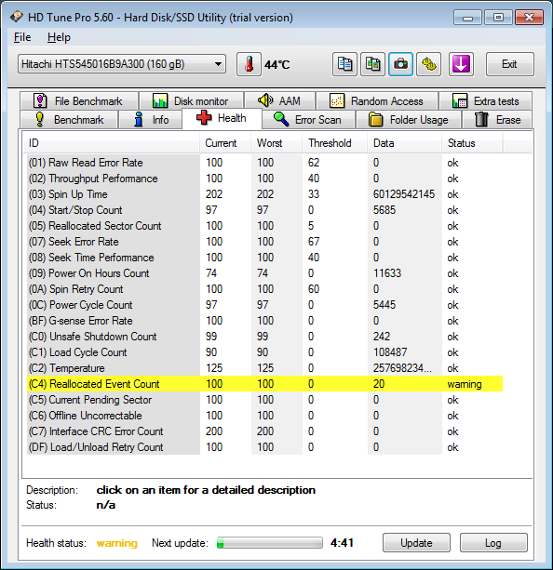Viewport: 553px width, 570px height.
Task: Open the Help menu
Action: 59,37
